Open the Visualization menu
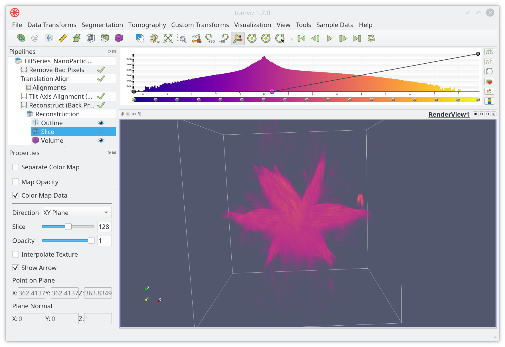 click(252, 25)
